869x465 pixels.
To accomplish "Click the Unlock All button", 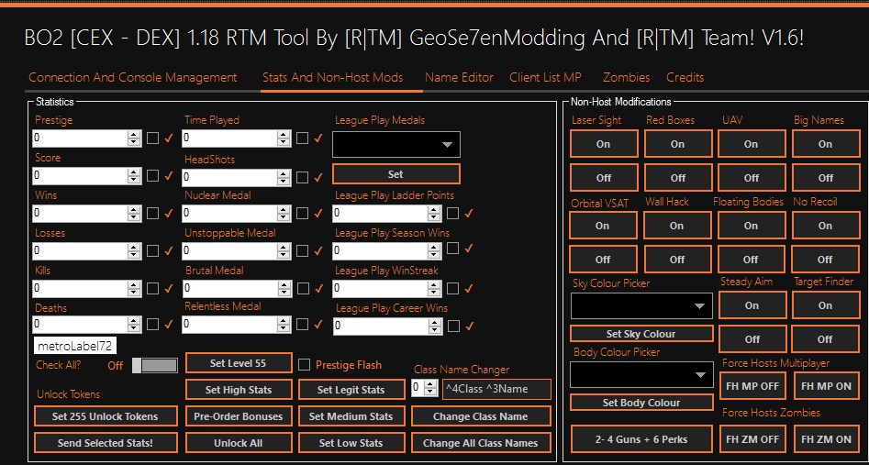I will click(239, 443).
